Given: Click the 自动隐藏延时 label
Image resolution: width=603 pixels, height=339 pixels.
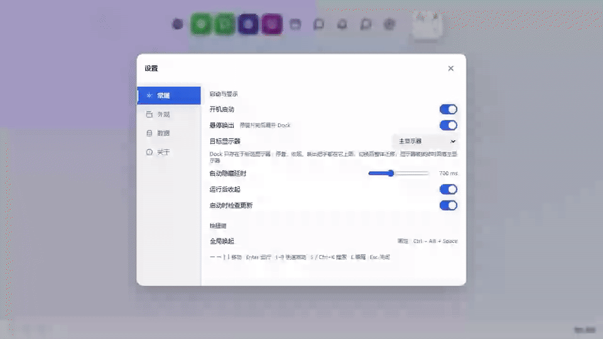Looking at the screenshot, I should (x=227, y=173).
